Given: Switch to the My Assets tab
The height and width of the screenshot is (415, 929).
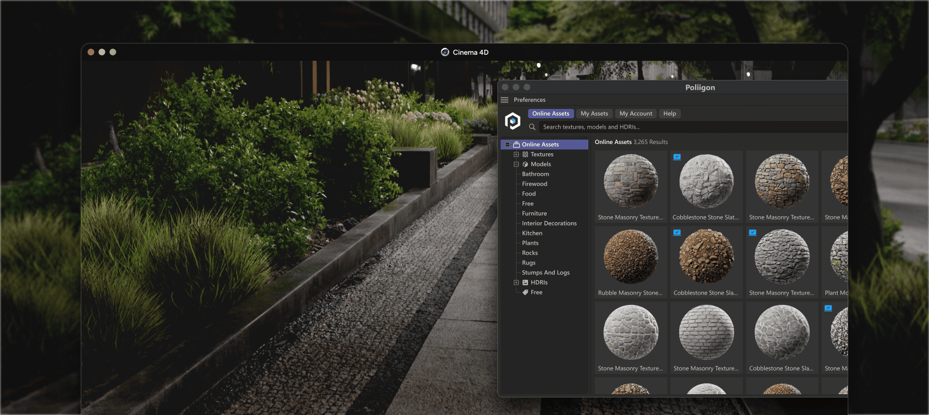Looking at the screenshot, I should [594, 113].
